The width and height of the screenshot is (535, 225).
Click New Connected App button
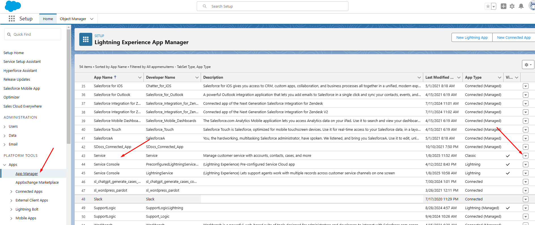514,37
